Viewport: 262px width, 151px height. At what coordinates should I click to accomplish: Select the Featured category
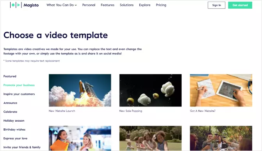(10, 76)
